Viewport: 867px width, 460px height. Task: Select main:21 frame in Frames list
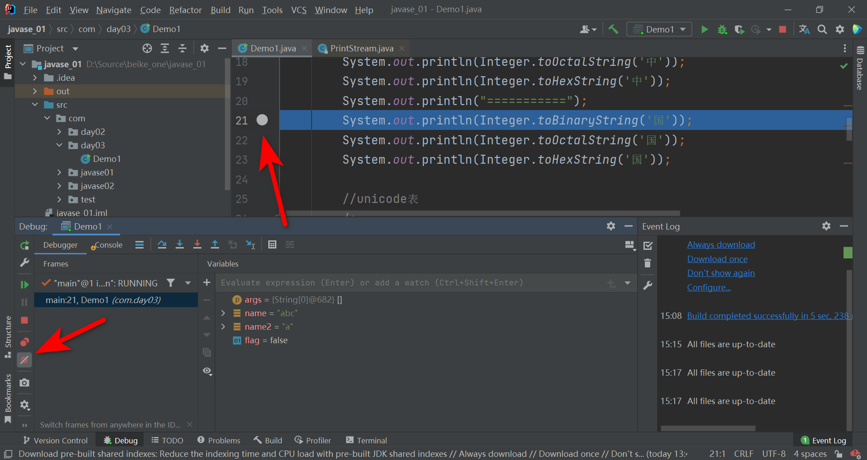click(x=116, y=300)
